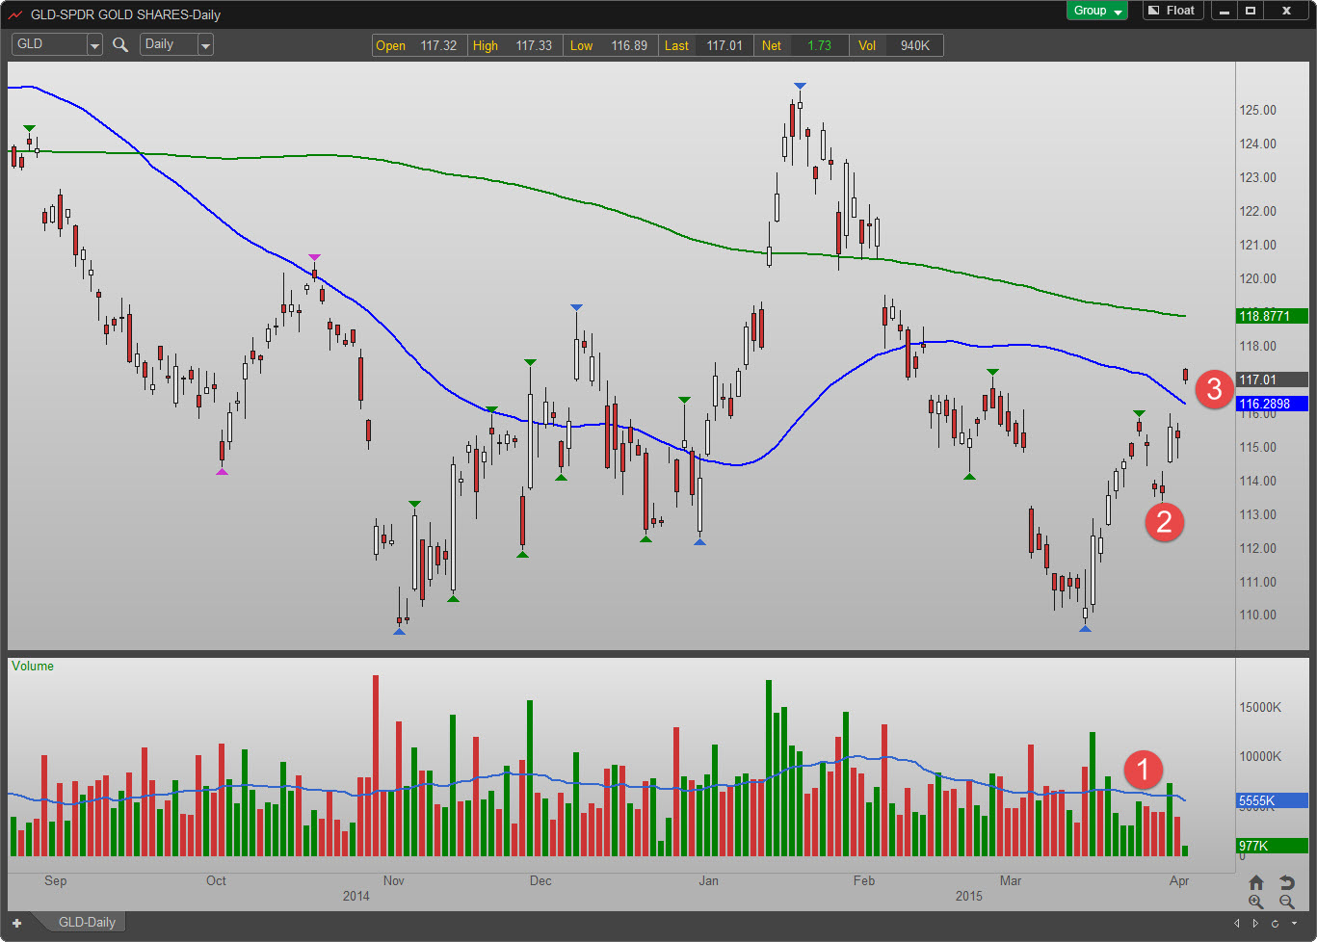Click inside the GLD symbol input field

pyautogui.click(x=48, y=44)
